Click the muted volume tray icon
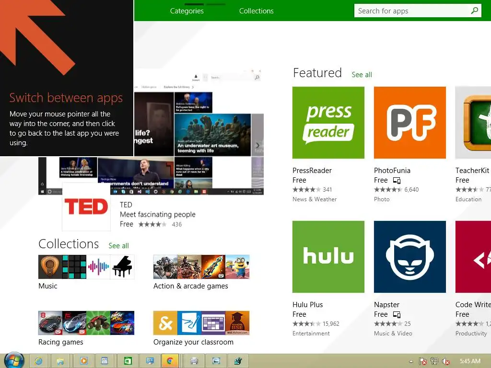491x368 pixels. tap(445, 361)
